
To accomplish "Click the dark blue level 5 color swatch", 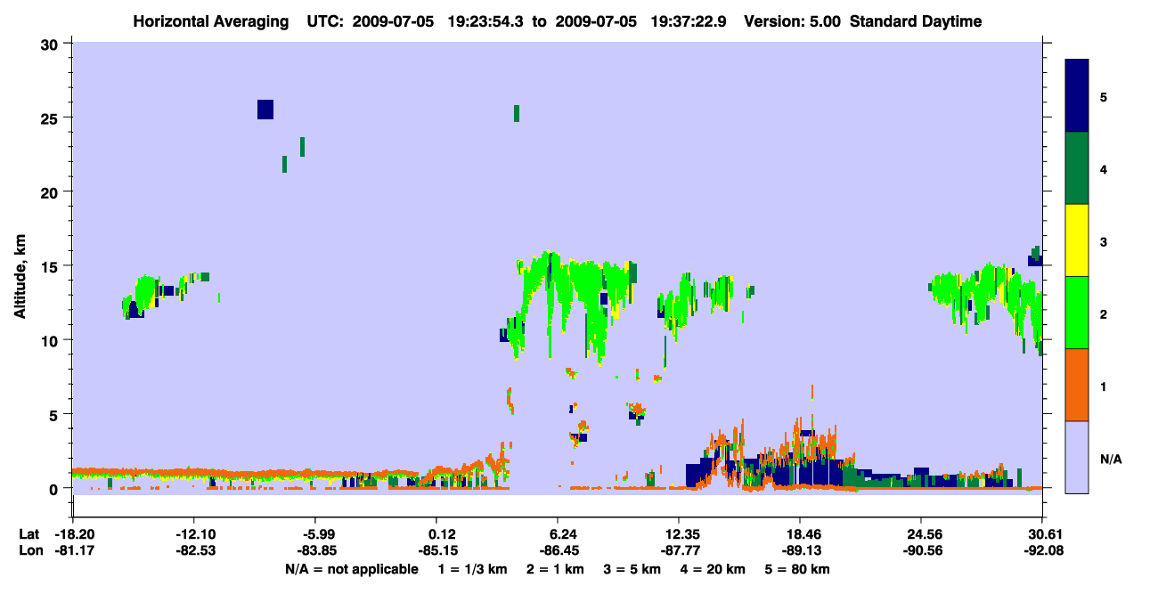I will coord(1077,95).
